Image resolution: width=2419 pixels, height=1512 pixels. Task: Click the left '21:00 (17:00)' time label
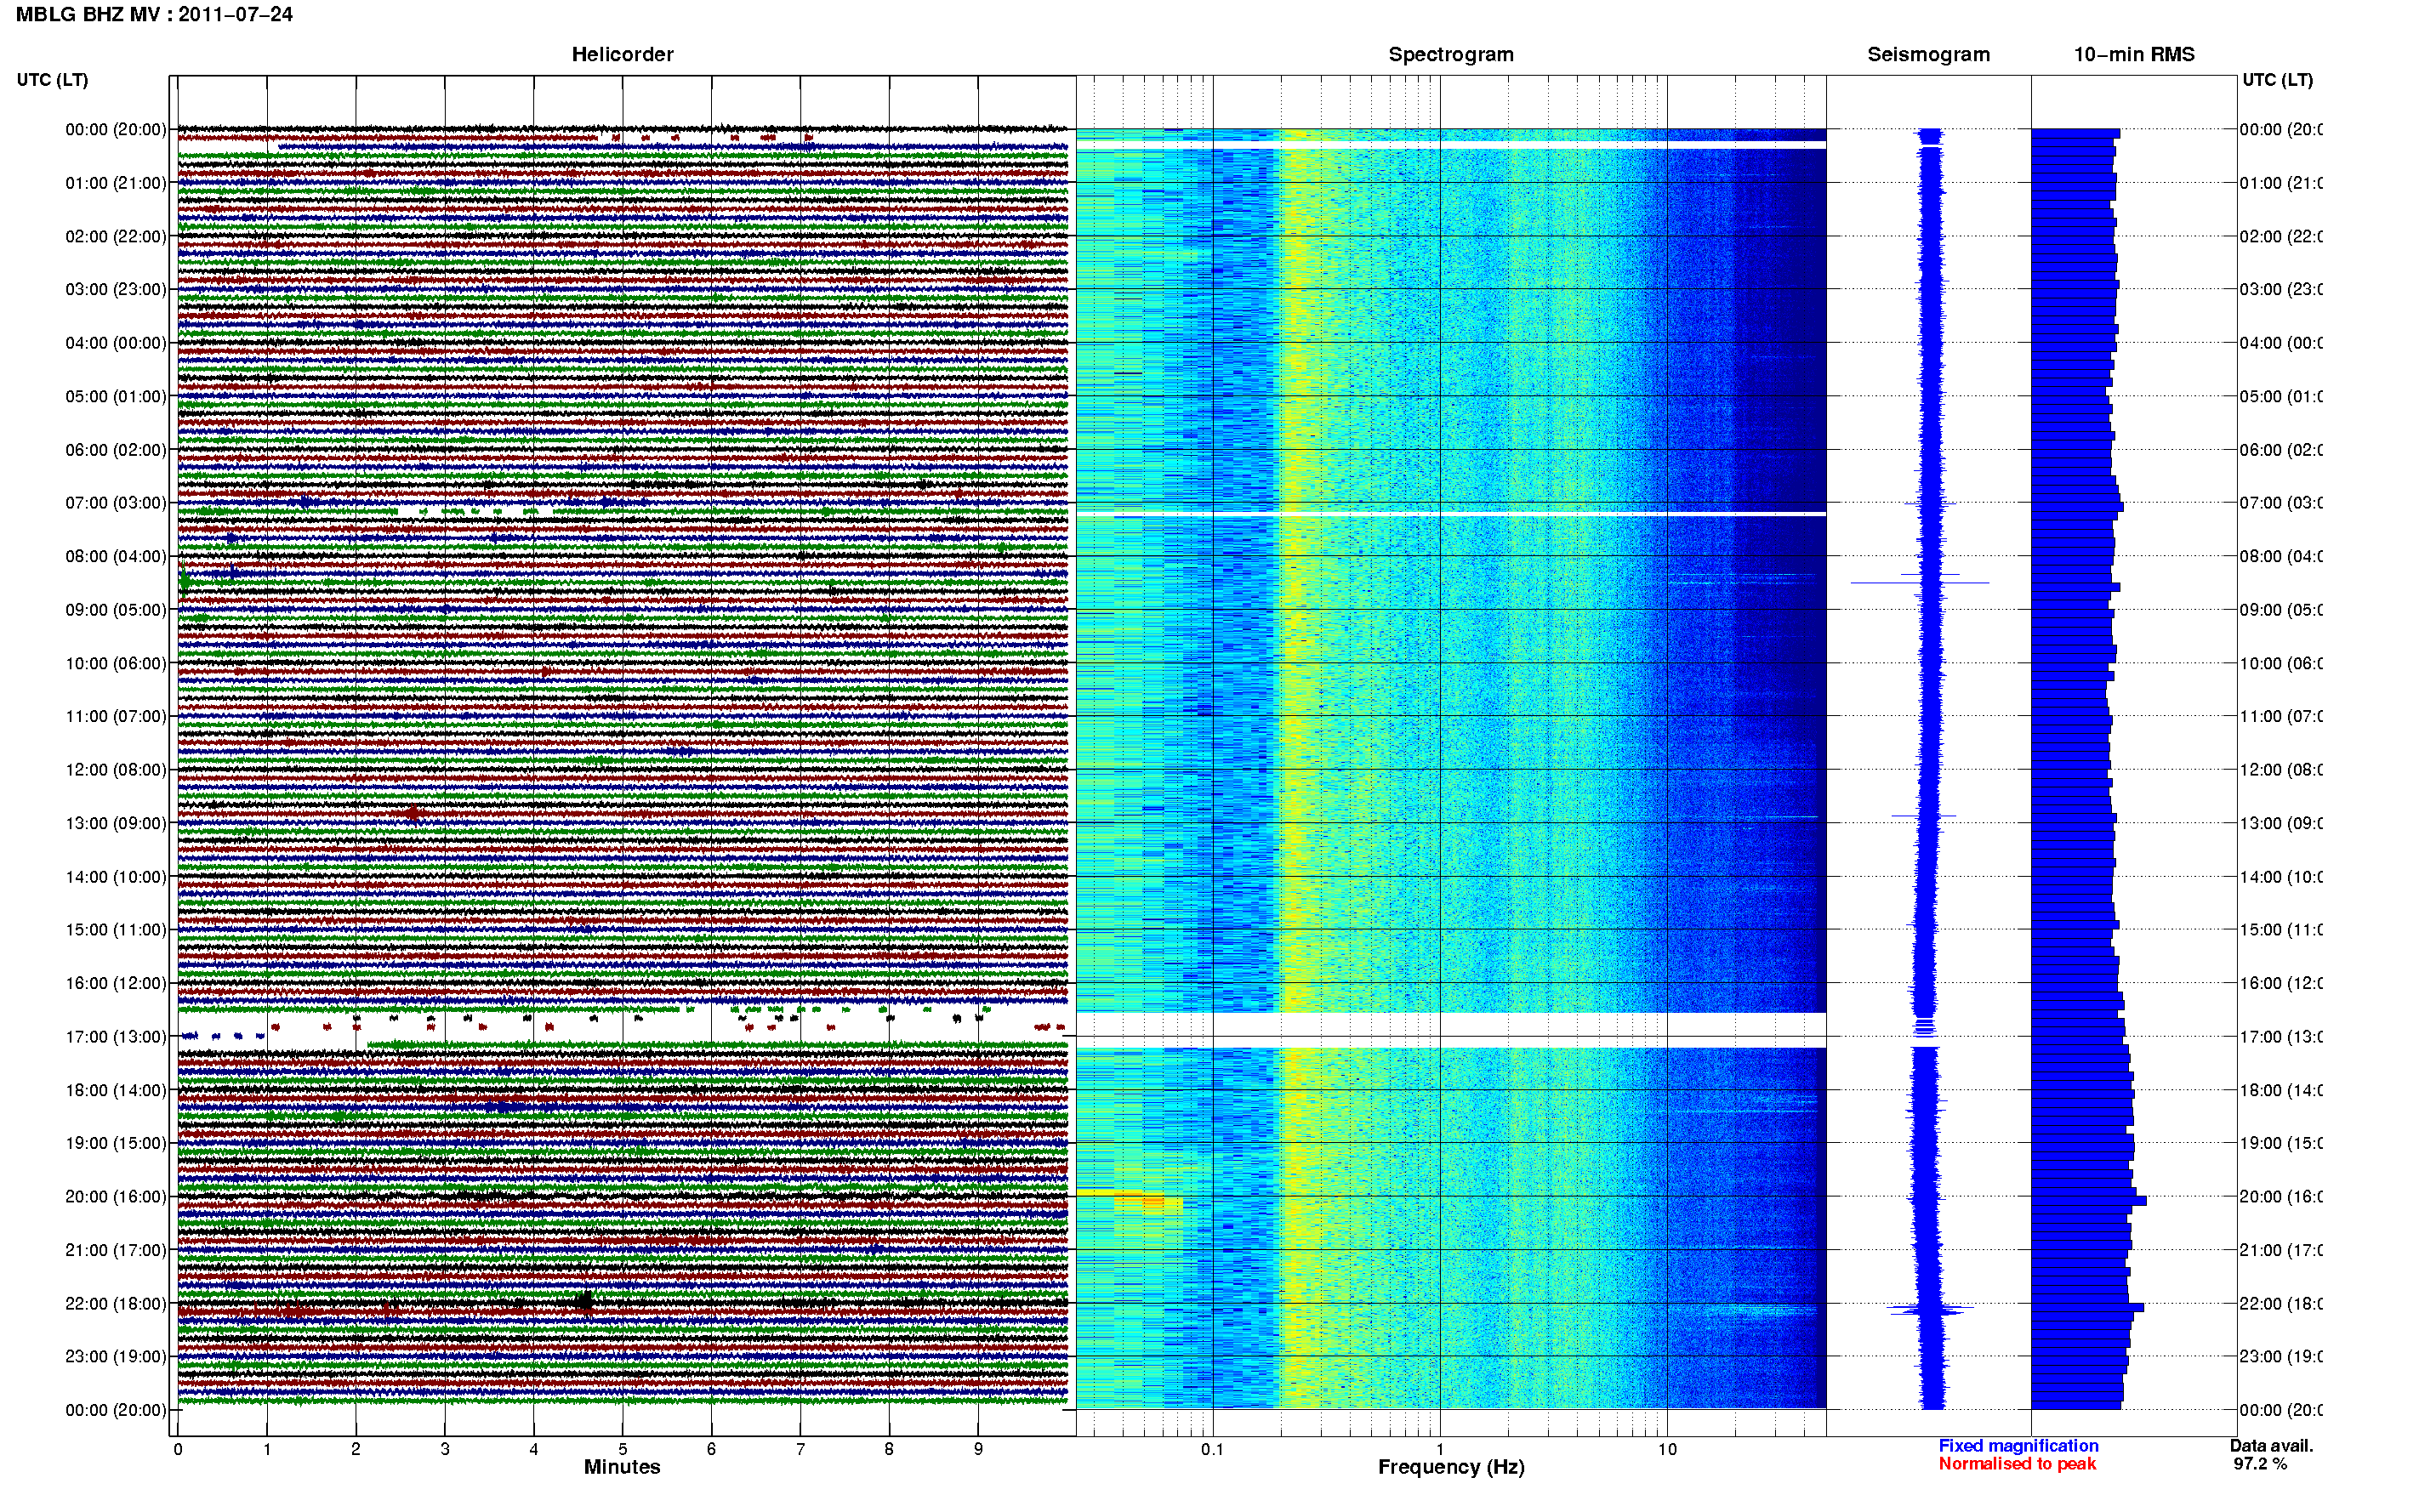tap(116, 1250)
